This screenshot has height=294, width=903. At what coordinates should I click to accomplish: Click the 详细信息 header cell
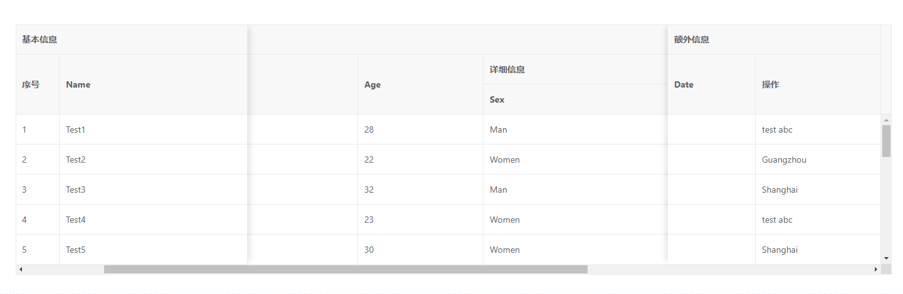pyautogui.click(x=507, y=69)
